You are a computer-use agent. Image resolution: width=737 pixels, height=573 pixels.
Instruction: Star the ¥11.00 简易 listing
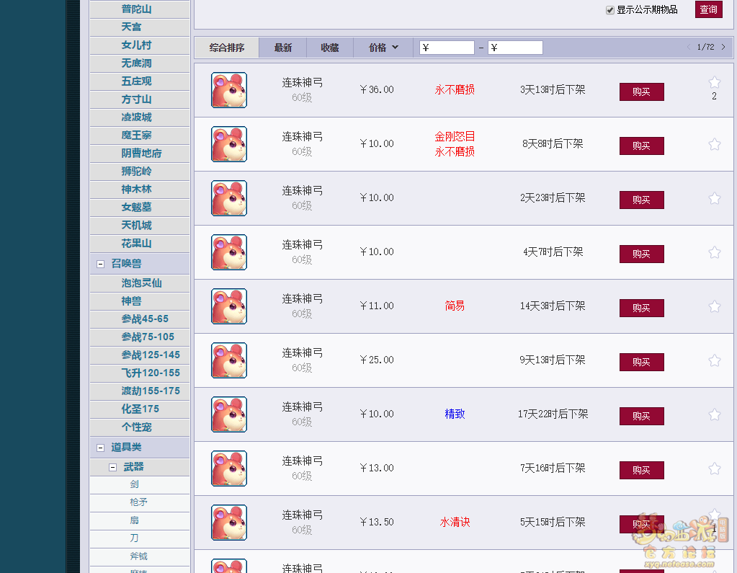click(715, 306)
